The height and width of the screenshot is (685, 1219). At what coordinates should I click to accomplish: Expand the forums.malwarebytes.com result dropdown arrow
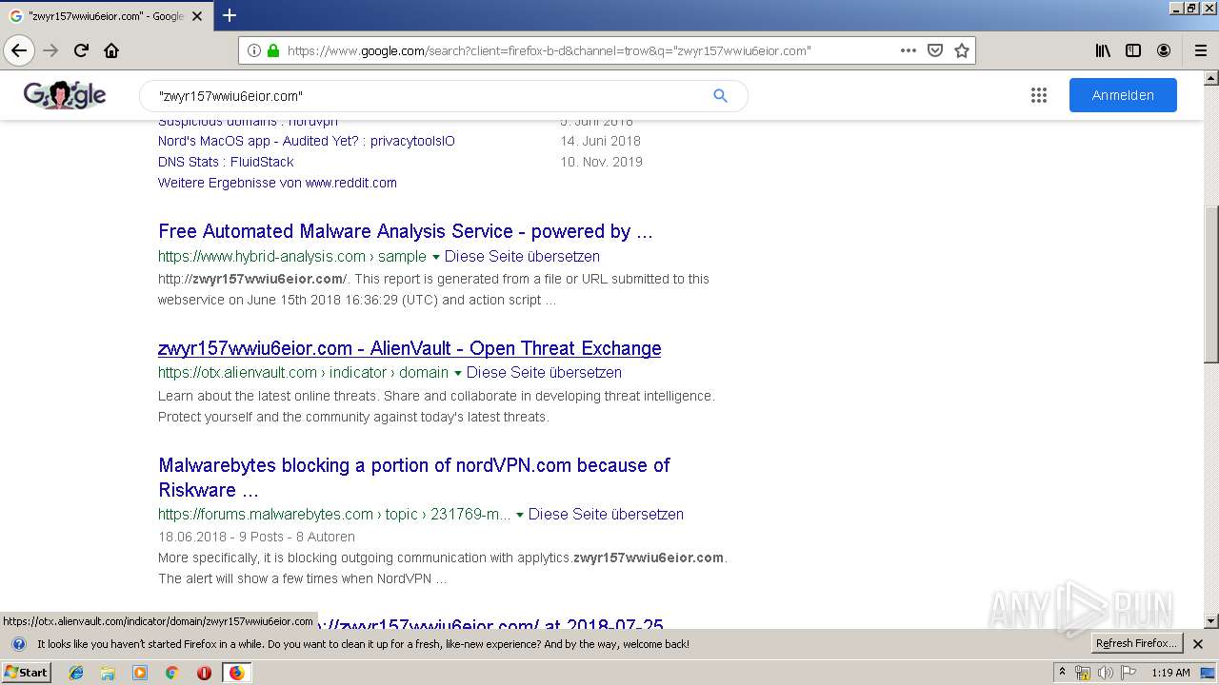pyautogui.click(x=520, y=515)
